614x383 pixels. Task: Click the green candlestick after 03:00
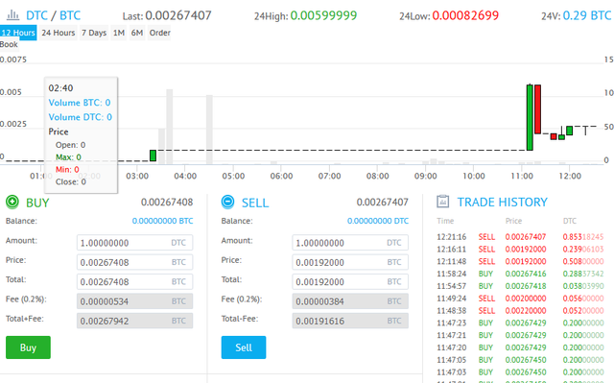[153, 156]
